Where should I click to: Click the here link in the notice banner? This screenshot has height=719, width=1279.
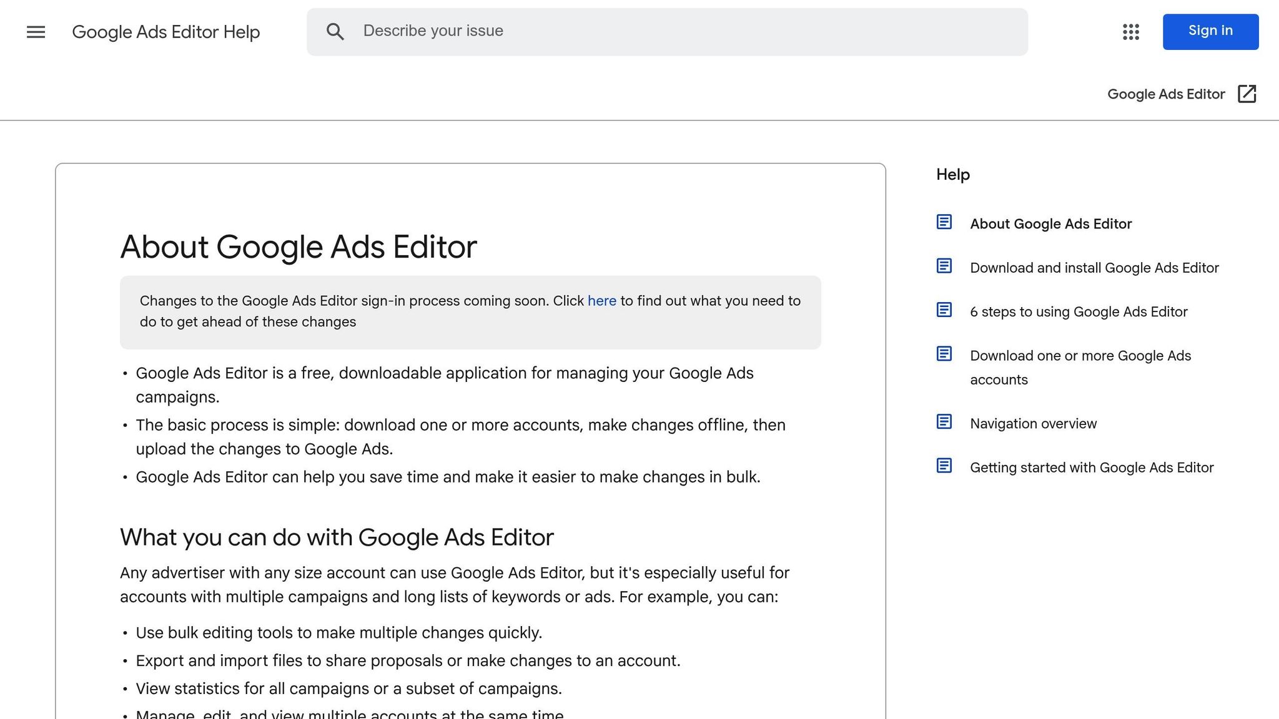[601, 300]
